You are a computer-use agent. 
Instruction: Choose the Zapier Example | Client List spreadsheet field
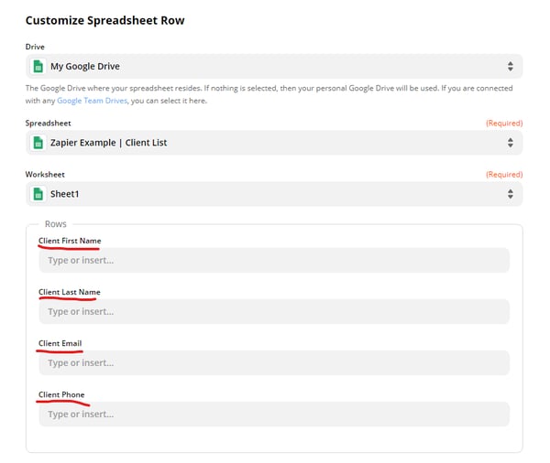[274, 143]
